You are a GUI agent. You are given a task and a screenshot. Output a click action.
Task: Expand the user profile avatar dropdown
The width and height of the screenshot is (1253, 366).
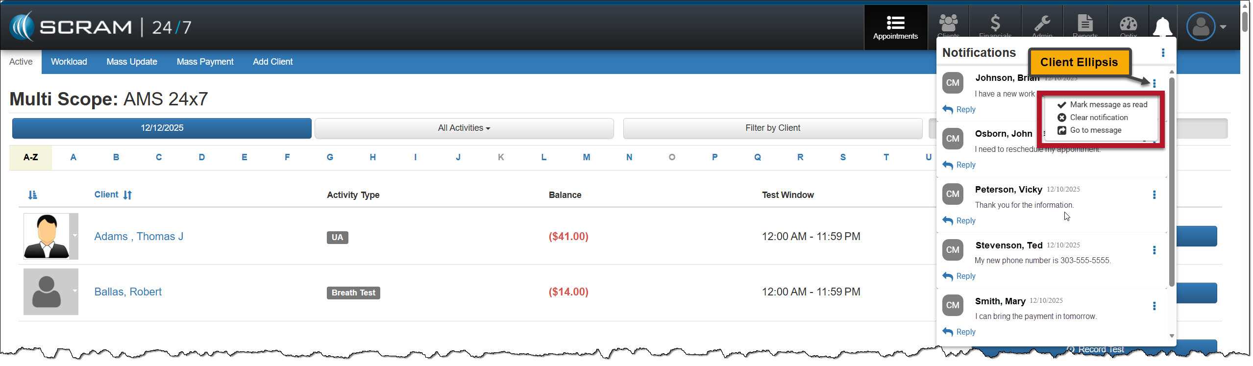(1206, 27)
